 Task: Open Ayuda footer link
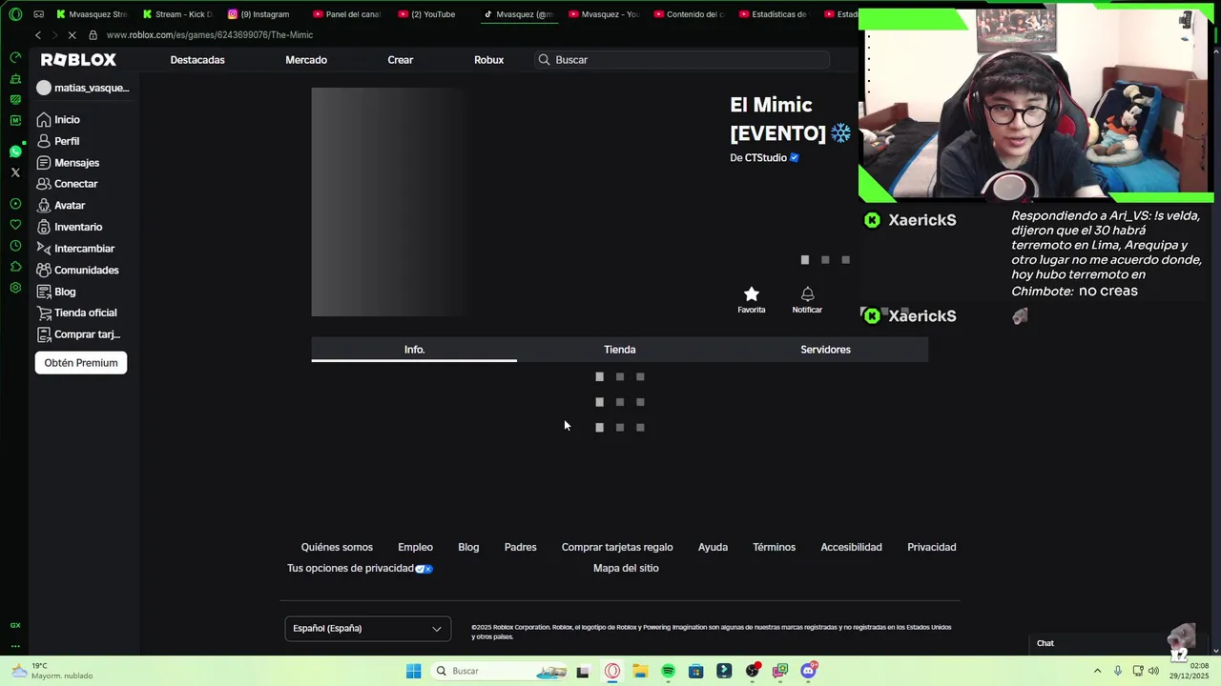(x=713, y=548)
